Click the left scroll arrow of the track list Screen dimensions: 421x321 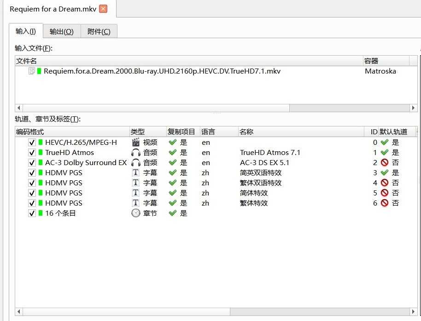point(18,311)
